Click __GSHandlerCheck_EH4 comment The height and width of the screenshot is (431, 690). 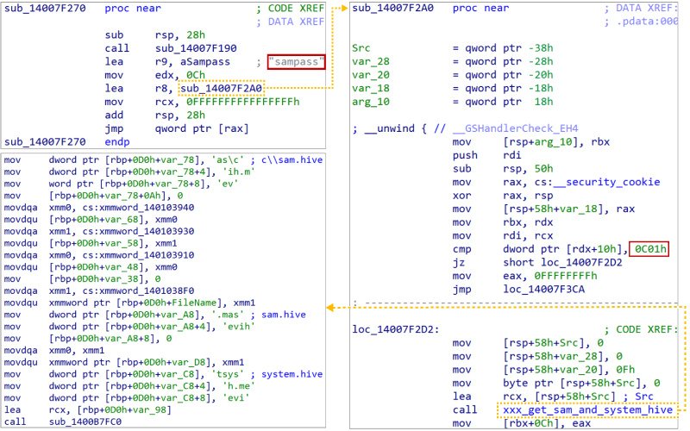515,128
